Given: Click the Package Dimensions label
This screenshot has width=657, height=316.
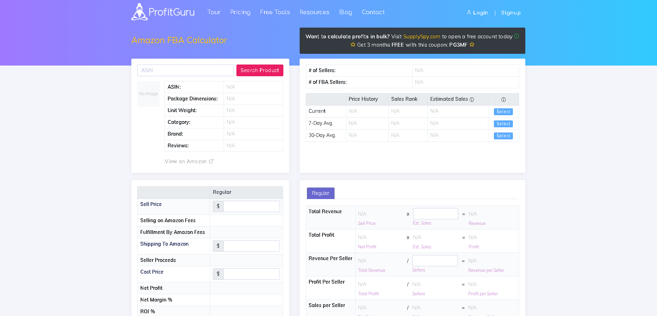Looking at the screenshot, I should pos(193,99).
